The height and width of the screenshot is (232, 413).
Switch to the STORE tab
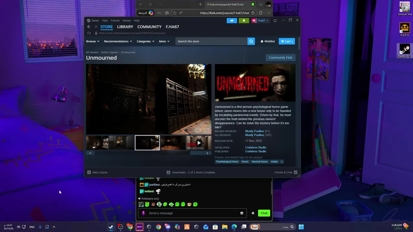pos(106,27)
